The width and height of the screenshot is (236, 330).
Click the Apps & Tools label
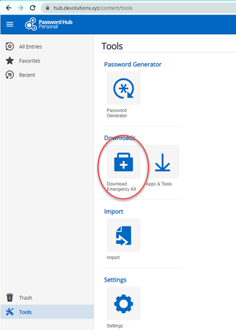point(159,184)
